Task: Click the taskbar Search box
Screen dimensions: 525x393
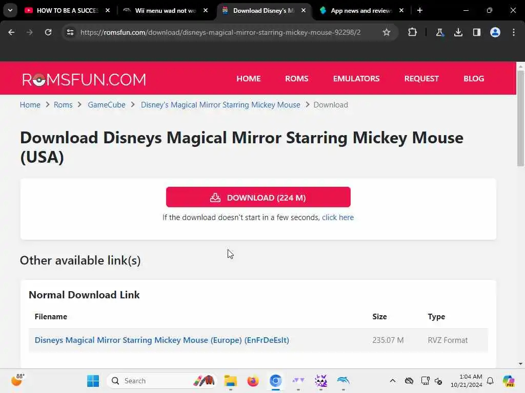Action: coord(162,381)
